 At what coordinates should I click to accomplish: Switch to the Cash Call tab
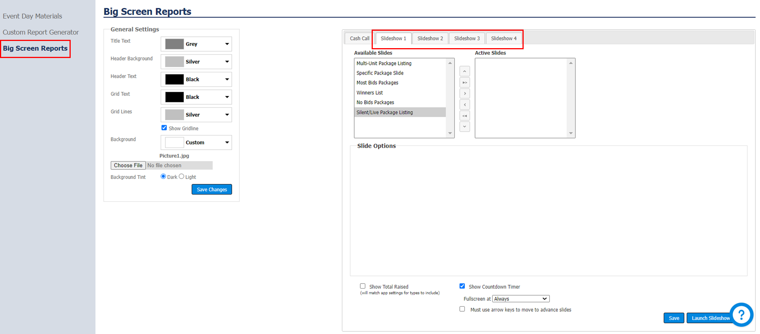[x=359, y=38]
